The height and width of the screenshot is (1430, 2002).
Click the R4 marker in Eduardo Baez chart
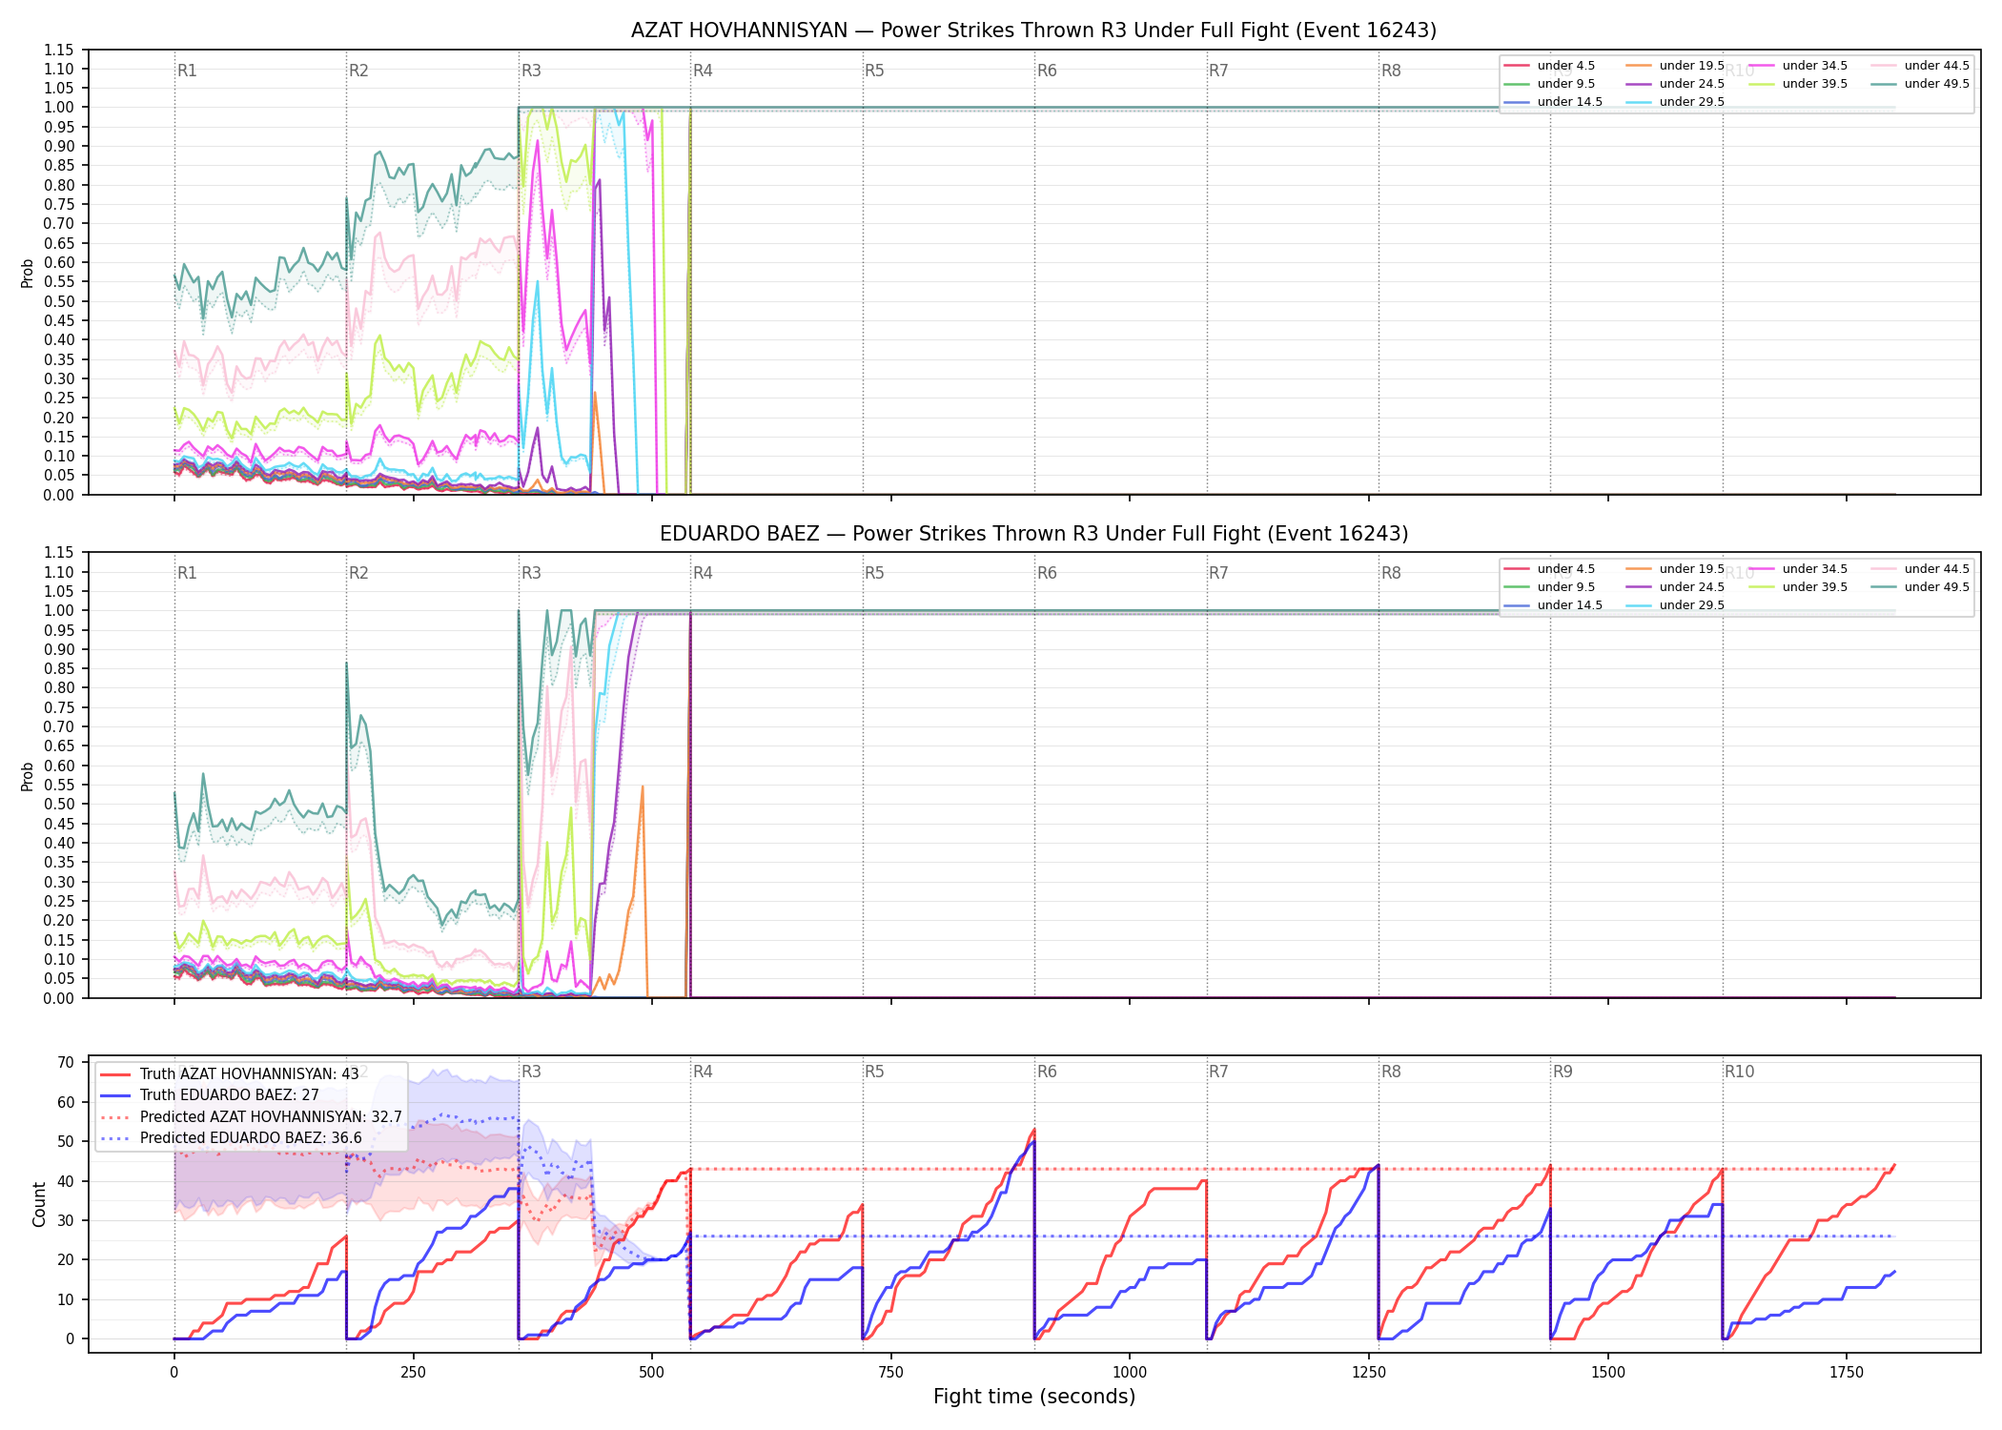[x=703, y=573]
